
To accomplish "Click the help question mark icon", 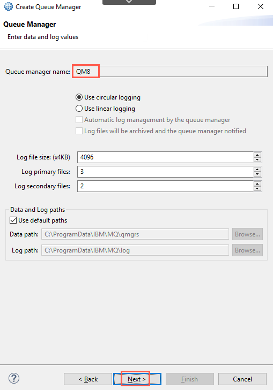I will (14, 378).
